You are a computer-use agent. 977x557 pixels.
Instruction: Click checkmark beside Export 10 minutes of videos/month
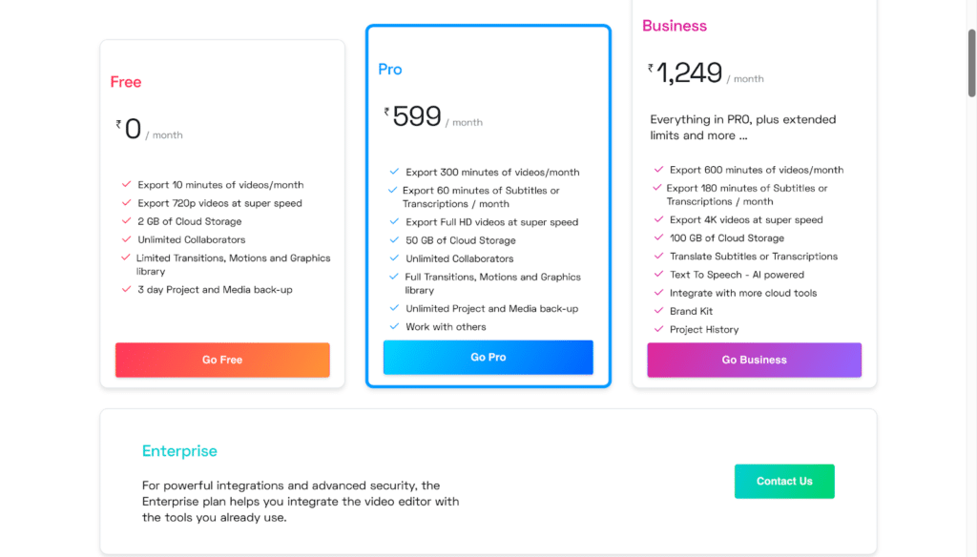click(126, 184)
